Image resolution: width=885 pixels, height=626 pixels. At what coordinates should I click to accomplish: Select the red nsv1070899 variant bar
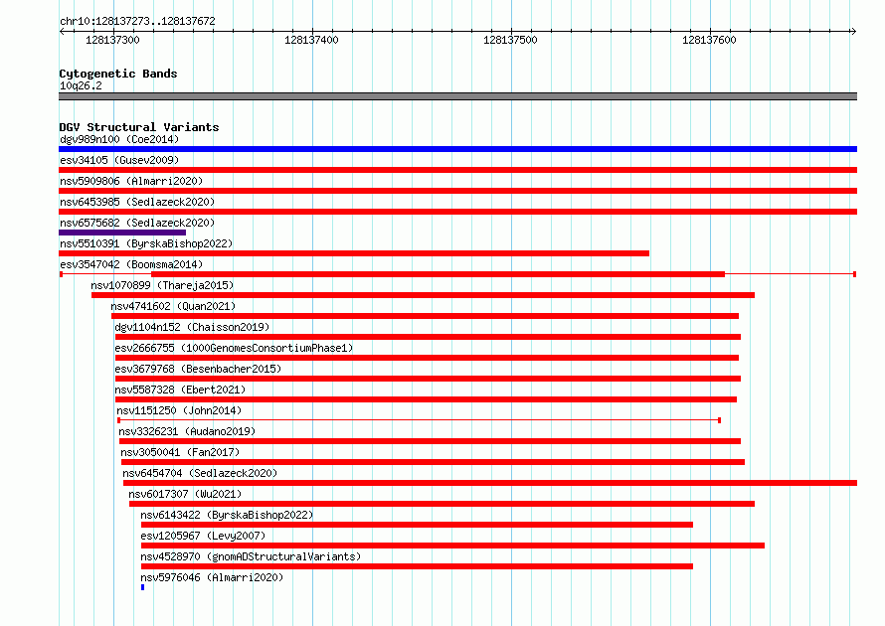(423, 295)
